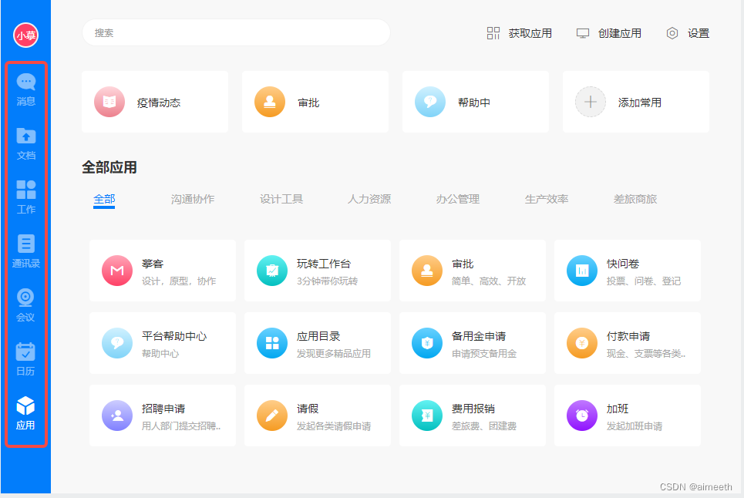Click the 现金、支票等各类 description text
744x498 pixels.
pos(646,354)
